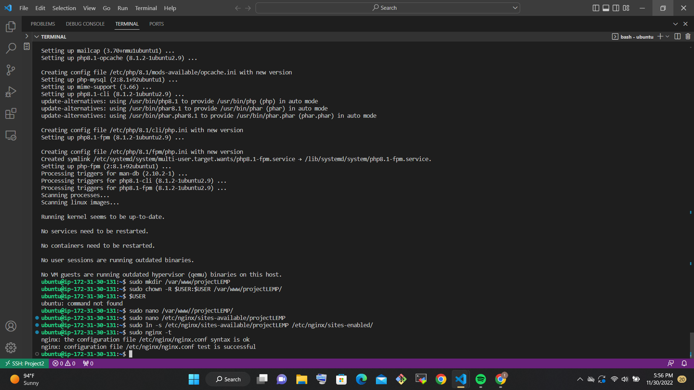Open Remote Explorer view

[11, 135]
